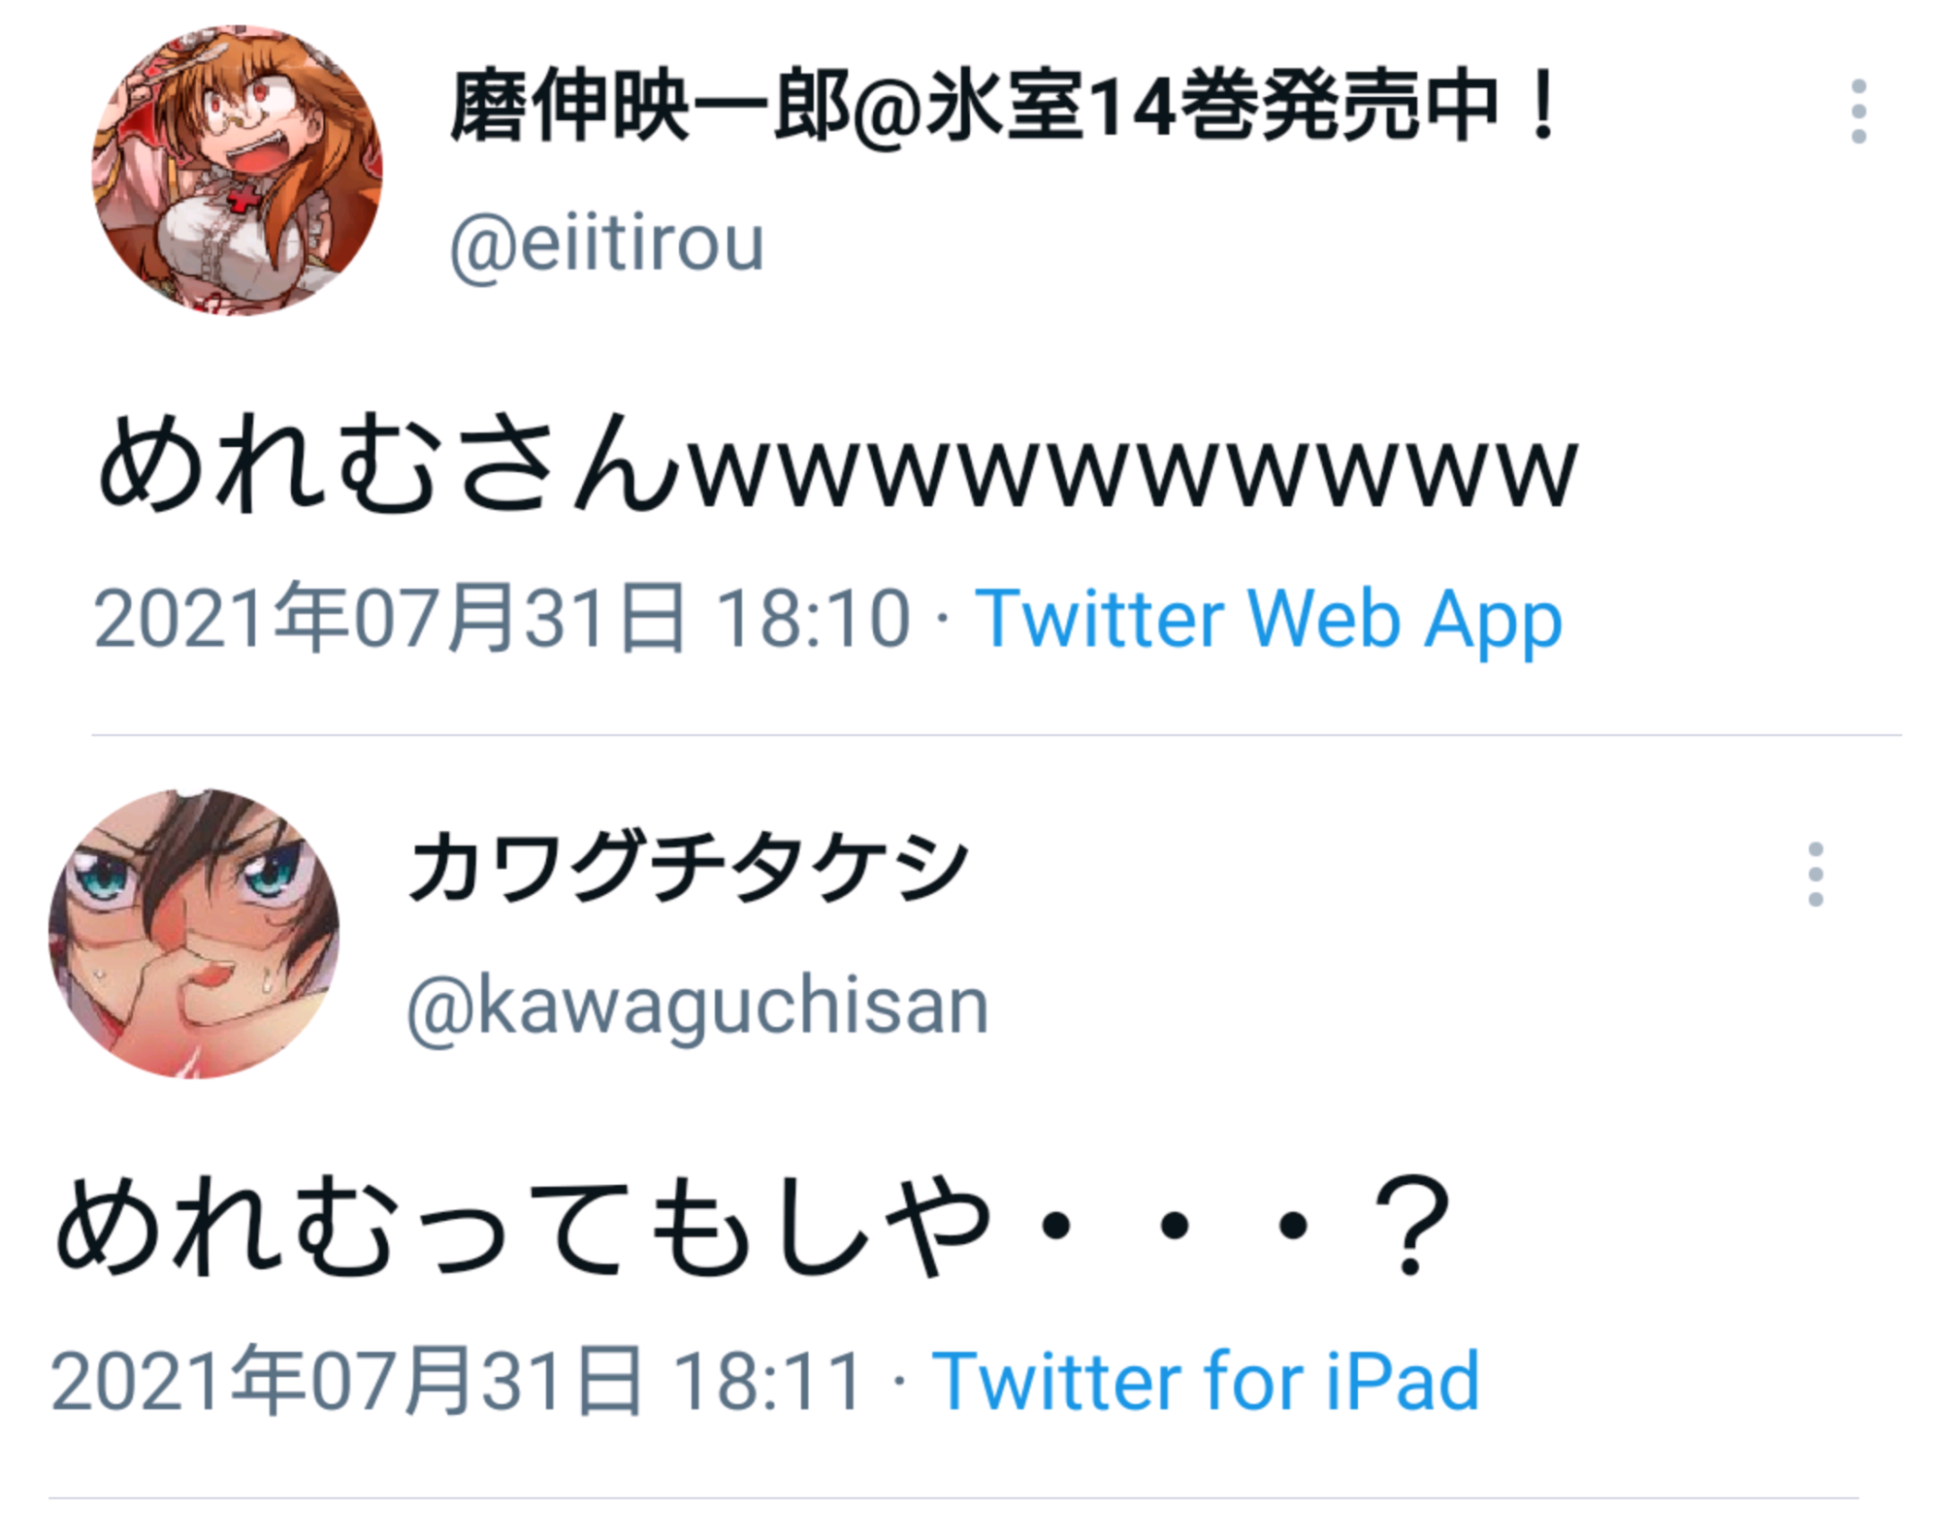Viewport: 1940px width, 1535px height.
Task: Click the divider line below kawaguchisan's tweet
Action: click(x=954, y=1498)
